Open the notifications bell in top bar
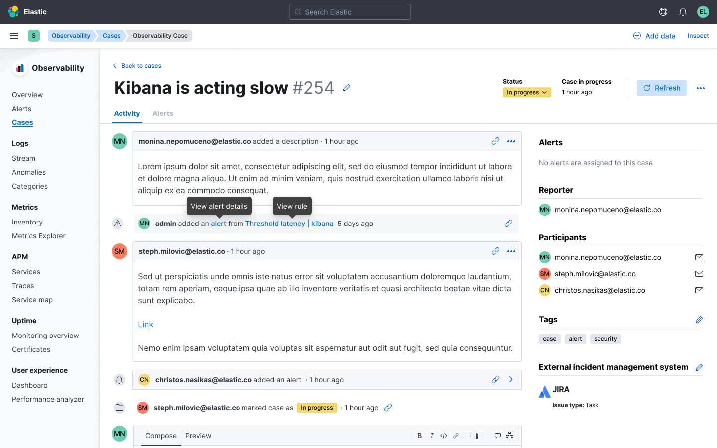Screen dimensions: 717x448 coord(683,12)
